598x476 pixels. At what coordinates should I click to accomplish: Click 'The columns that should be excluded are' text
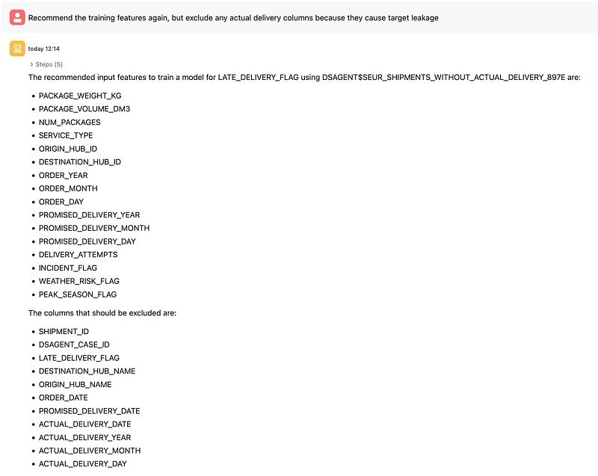(102, 313)
